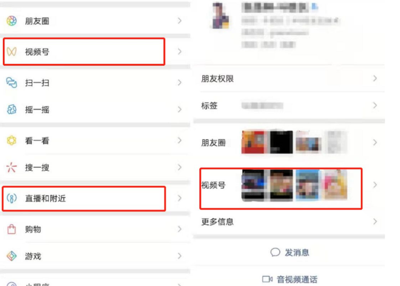Open the 朋友圈 Moments camera-shutter icon
The height and width of the screenshot is (286, 400).
point(12,21)
